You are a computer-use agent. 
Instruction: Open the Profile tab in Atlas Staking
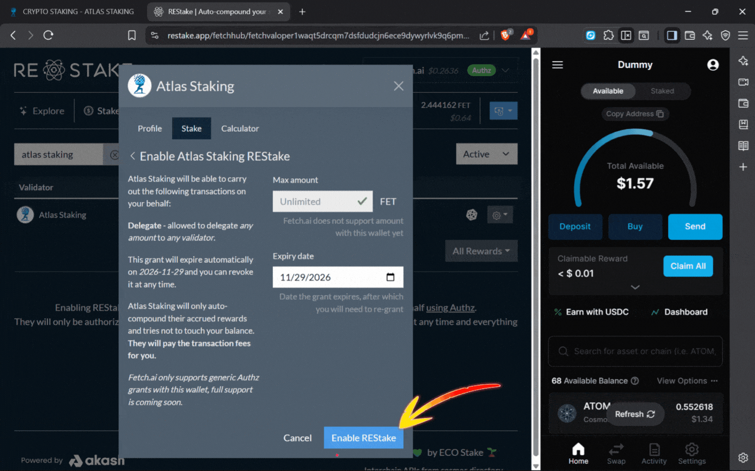click(150, 128)
